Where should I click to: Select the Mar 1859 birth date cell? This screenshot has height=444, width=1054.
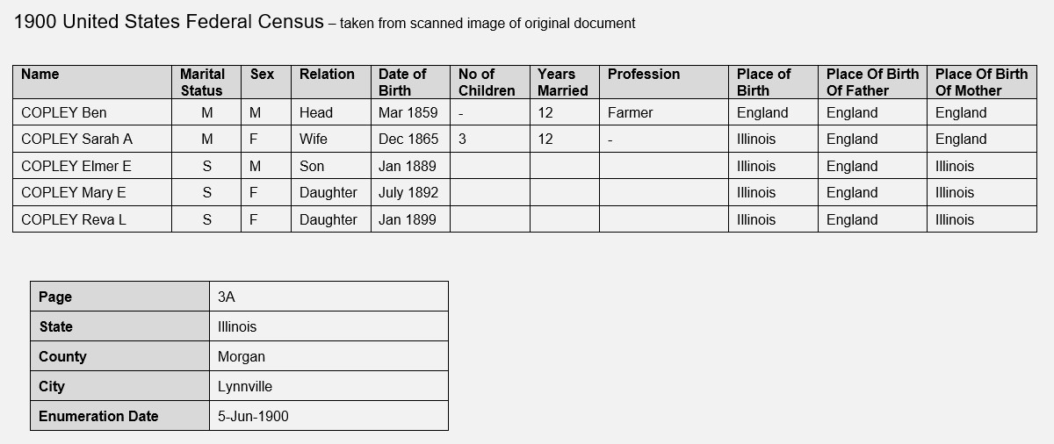[410, 112]
